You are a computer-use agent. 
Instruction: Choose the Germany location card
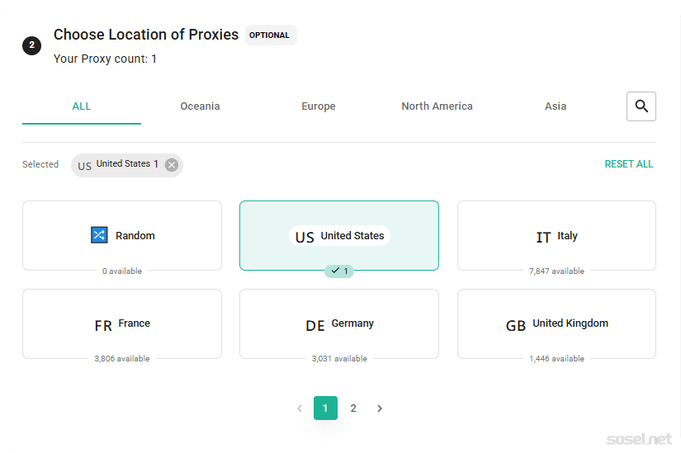coord(338,324)
